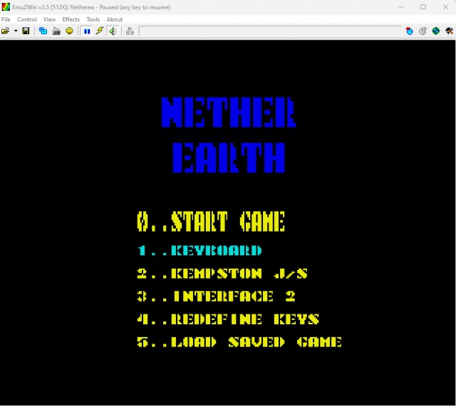Open the About menu
The height and width of the screenshot is (407, 456).
114,19
